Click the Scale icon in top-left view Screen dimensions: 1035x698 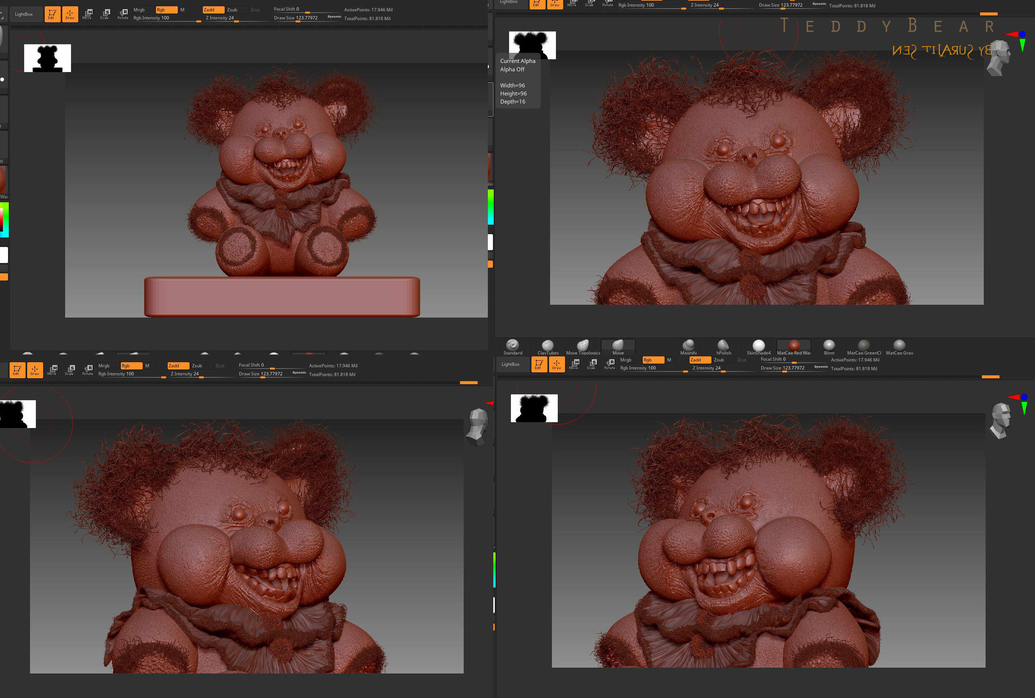pyautogui.click(x=105, y=14)
